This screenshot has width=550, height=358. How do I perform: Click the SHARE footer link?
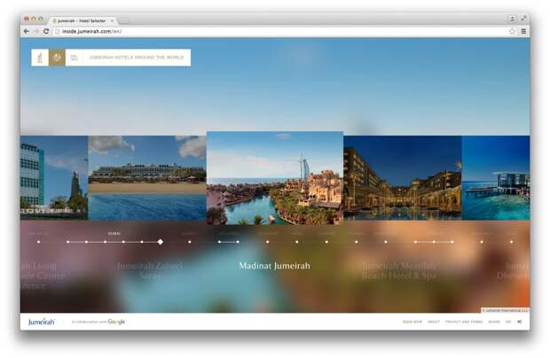(494, 322)
